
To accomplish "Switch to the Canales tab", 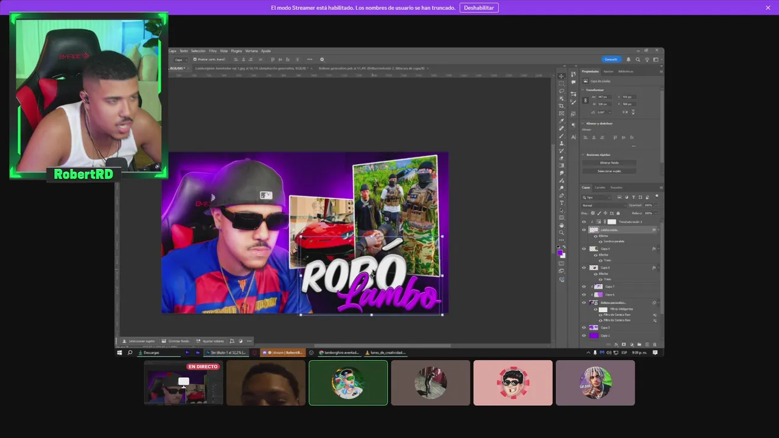I will coord(600,187).
